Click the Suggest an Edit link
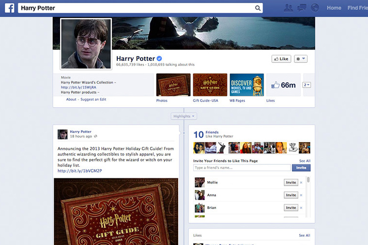368x245 pixels. click(93, 100)
